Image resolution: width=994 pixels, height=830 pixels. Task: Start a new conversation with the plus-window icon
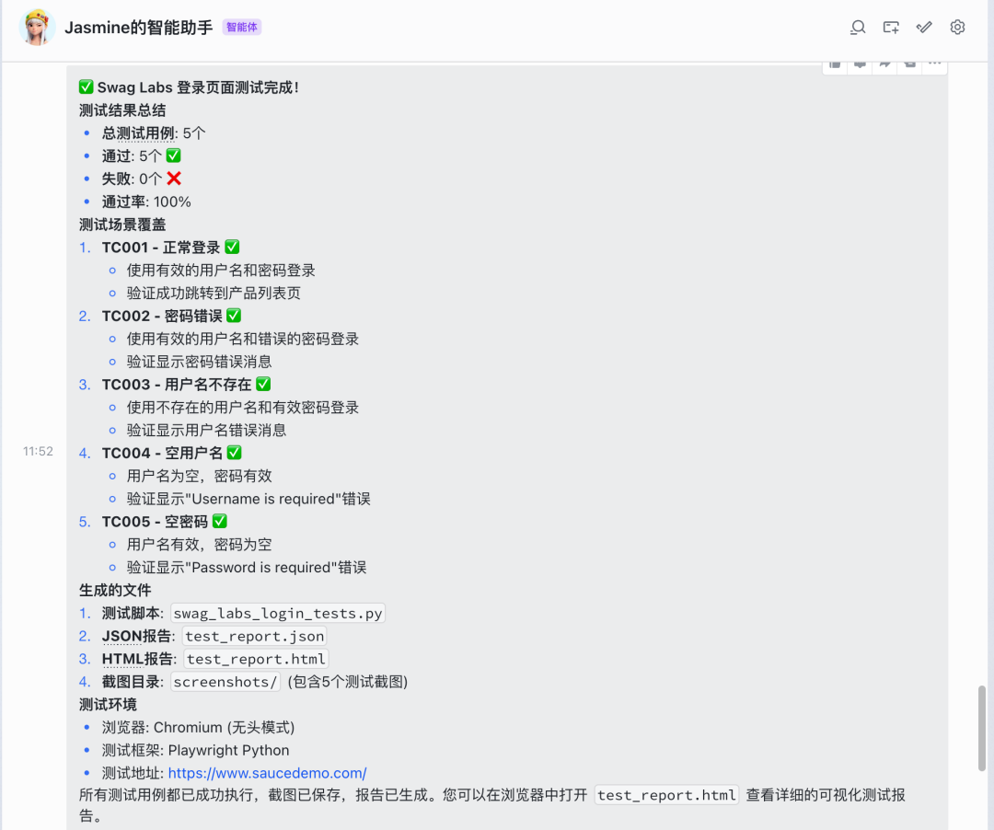(x=891, y=28)
